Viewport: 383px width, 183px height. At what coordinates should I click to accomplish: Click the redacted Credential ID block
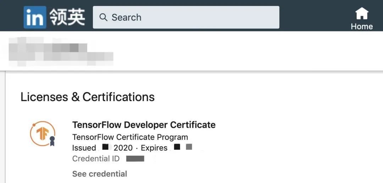click(x=135, y=159)
